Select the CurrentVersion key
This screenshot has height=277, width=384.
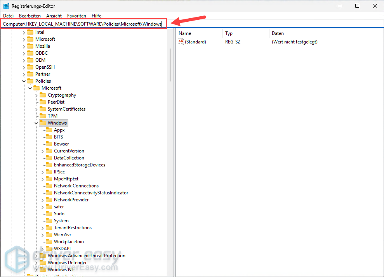(x=69, y=151)
